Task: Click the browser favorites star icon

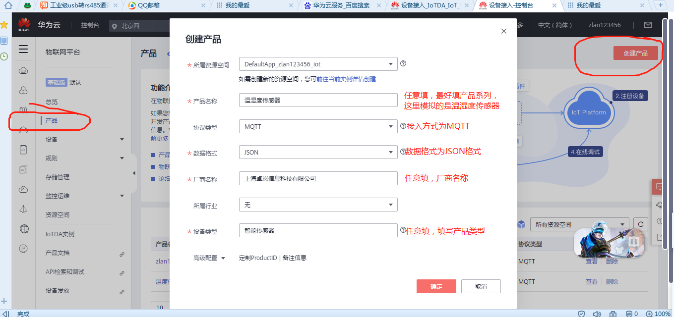Action: pos(4,25)
